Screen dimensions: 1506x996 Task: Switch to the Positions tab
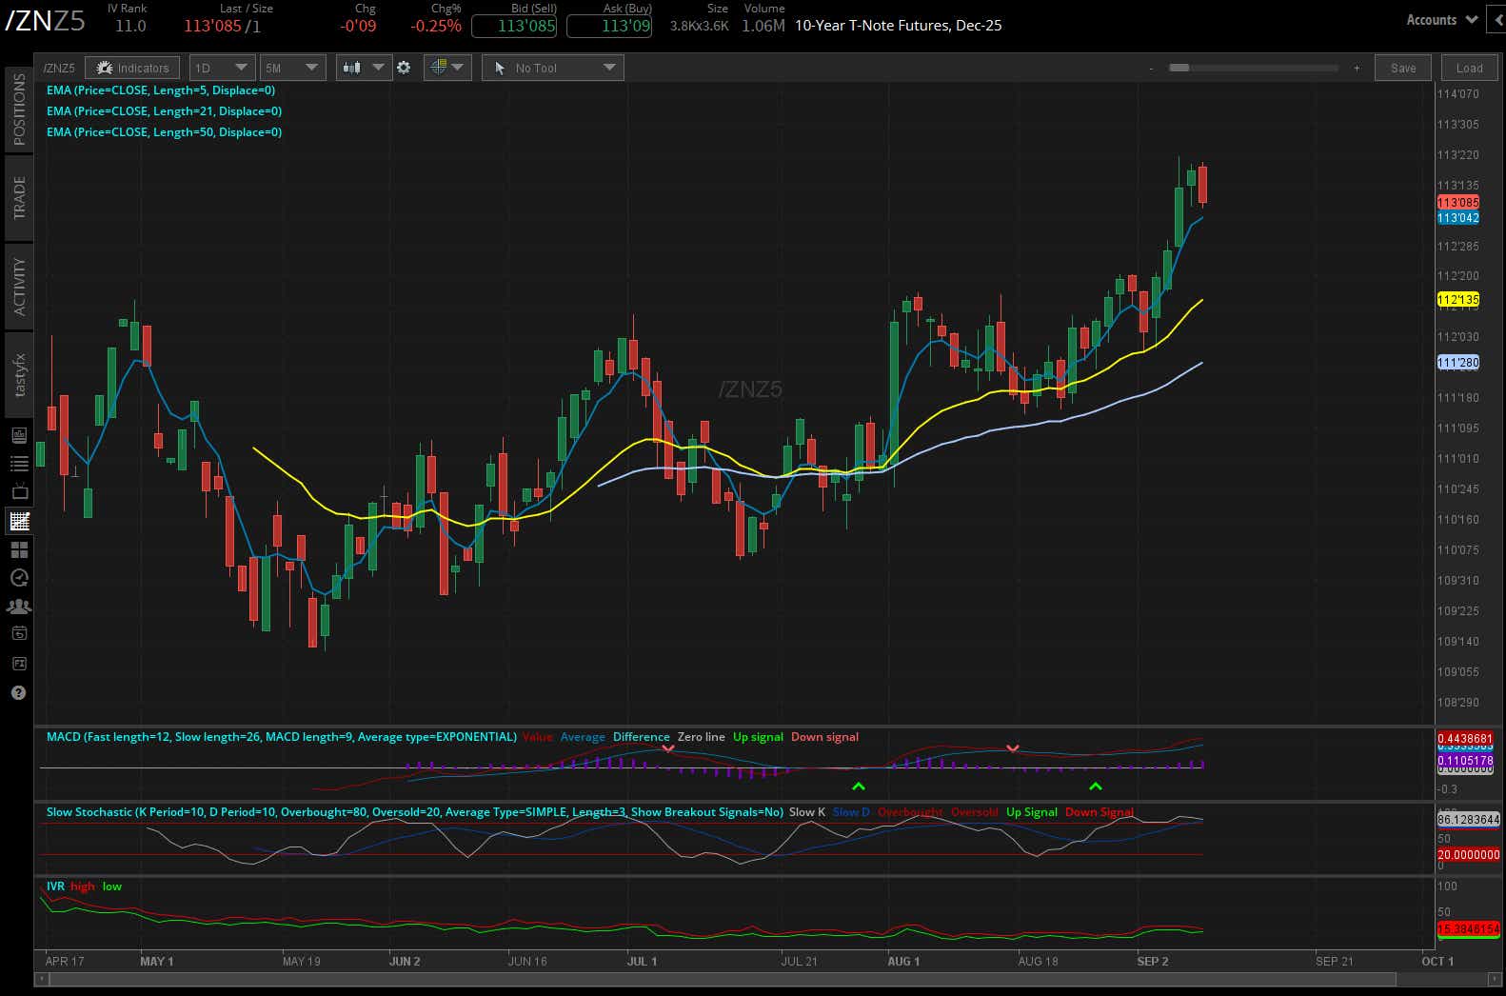(19, 109)
